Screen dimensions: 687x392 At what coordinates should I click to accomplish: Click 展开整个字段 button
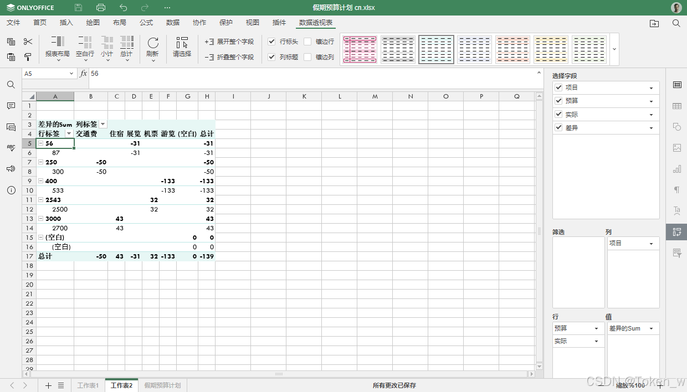tap(229, 42)
